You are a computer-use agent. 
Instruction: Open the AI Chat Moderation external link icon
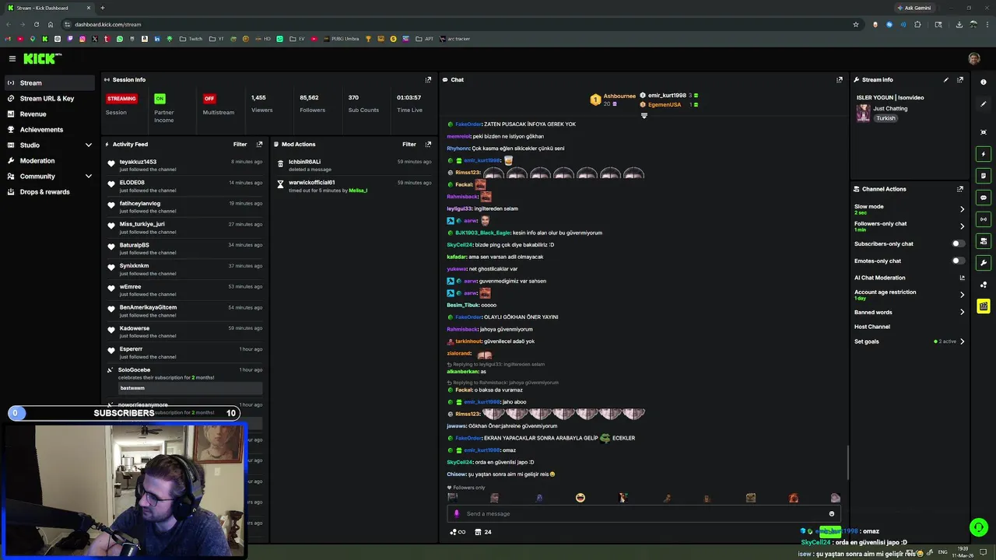point(962,278)
